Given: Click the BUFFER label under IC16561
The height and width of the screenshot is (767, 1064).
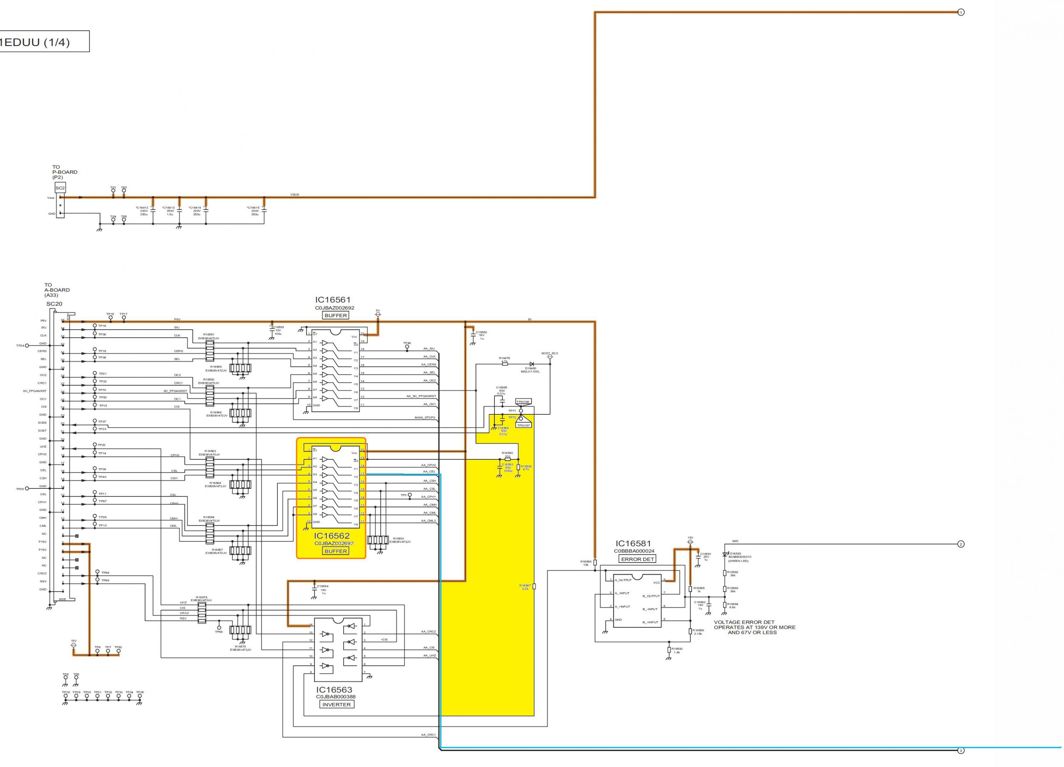Looking at the screenshot, I should [x=336, y=315].
